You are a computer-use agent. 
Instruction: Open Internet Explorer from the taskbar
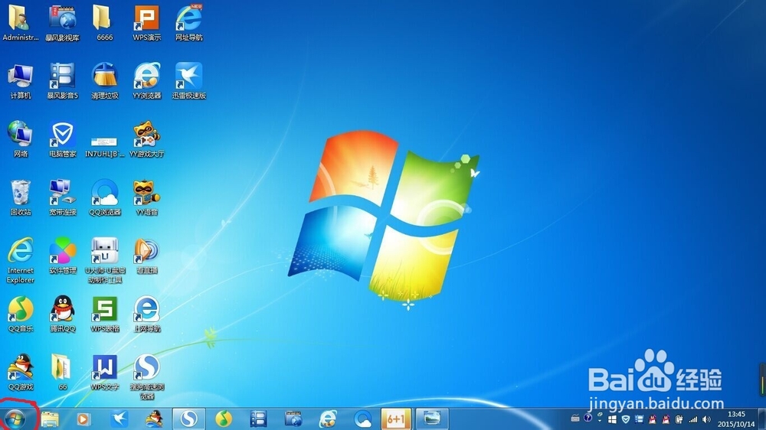pos(328,419)
